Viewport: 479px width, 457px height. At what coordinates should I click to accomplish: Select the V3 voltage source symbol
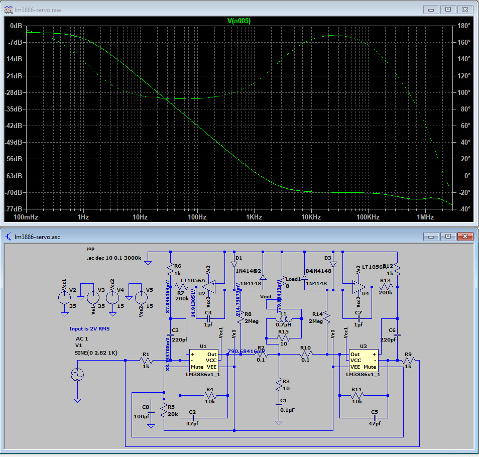pyautogui.click(x=93, y=297)
